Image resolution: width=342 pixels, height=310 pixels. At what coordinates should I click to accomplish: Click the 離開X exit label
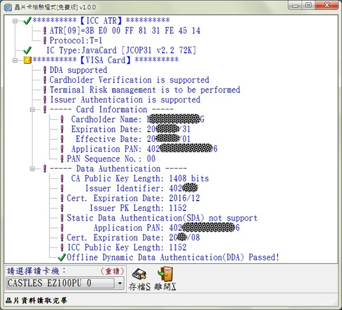click(165, 287)
